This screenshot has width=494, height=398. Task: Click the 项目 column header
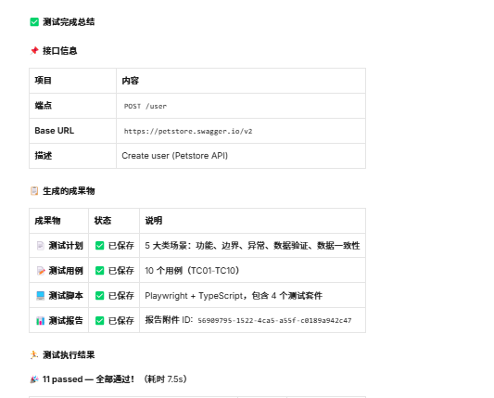pos(44,81)
